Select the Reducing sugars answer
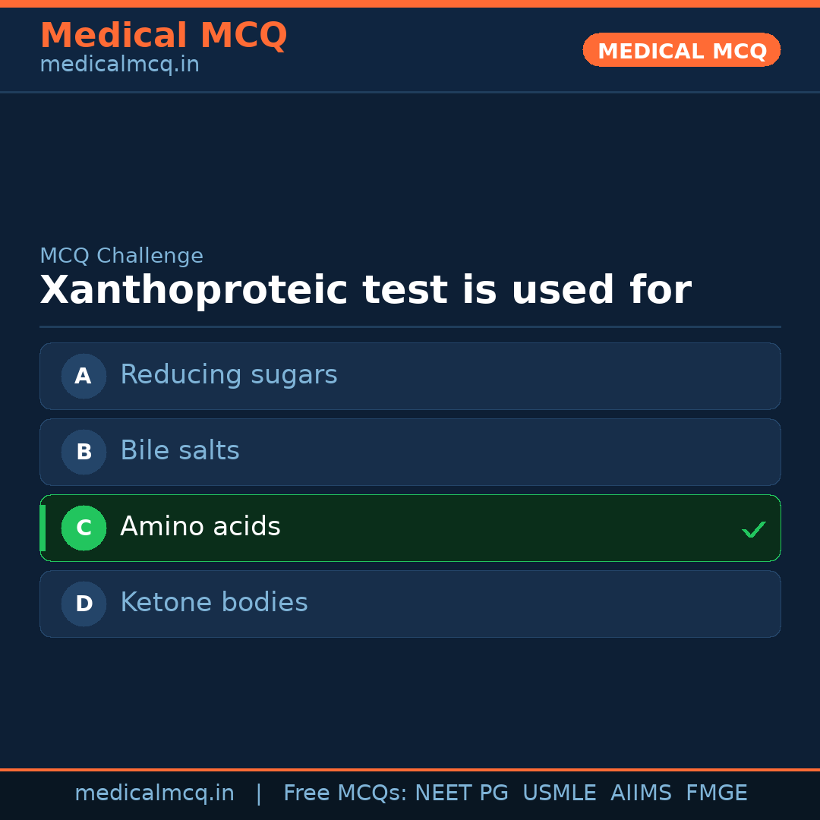The height and width of the screenshot is (820, 820). tap(229, 375)
